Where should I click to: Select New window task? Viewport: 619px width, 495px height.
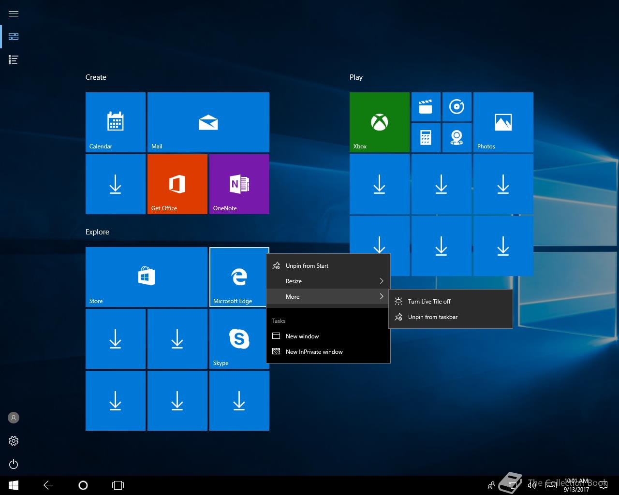point(328,336)
